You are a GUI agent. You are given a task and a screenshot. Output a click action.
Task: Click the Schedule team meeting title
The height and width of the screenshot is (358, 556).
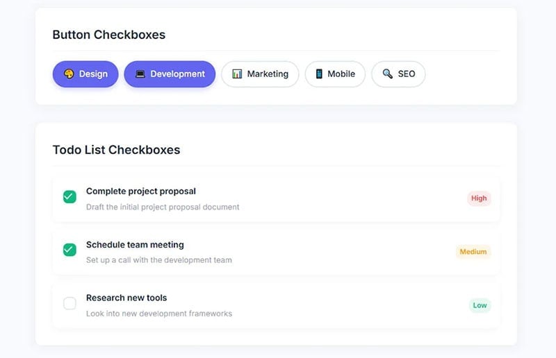[135, 245]
